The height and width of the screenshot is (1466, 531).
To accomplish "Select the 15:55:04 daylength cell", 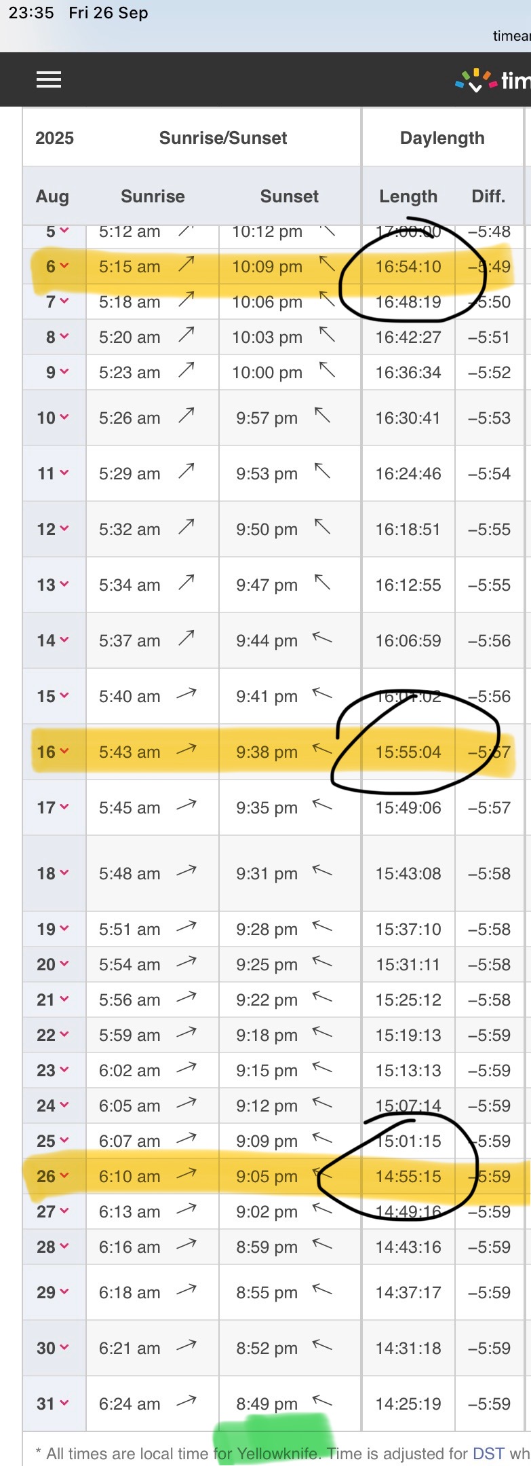I will pyautogui.click(x=408, y=752).
